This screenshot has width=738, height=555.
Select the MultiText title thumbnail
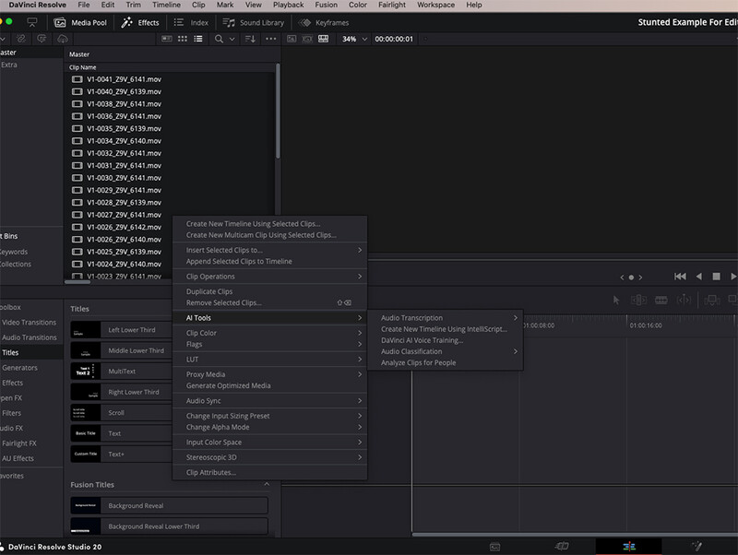(85, 372)
